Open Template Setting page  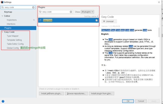coord(14,40)
